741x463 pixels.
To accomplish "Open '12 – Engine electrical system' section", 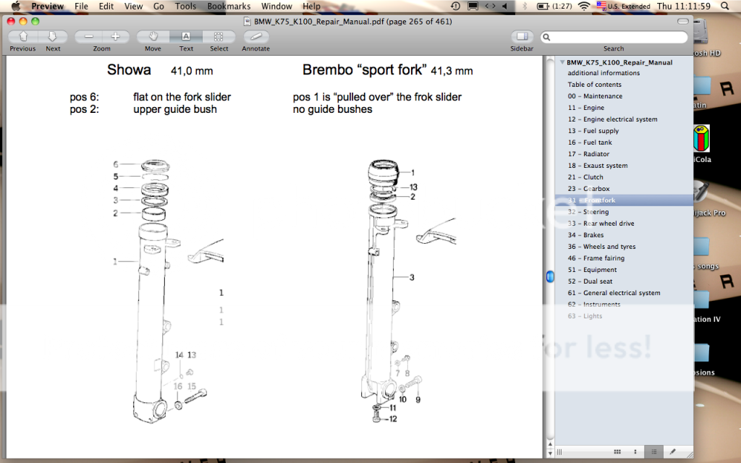I will [x=612, y=119].
